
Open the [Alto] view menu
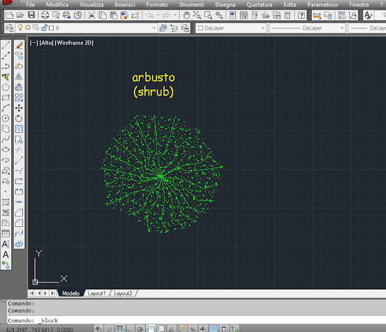pyautogui.click(x=46, y=43)
